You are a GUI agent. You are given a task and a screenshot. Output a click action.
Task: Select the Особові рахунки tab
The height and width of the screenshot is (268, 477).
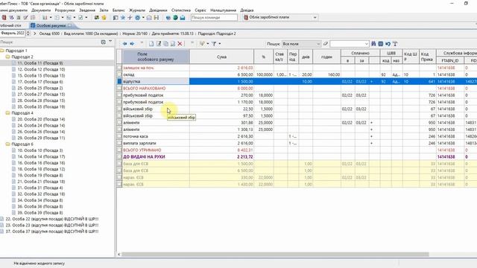[x=51, y=25]
